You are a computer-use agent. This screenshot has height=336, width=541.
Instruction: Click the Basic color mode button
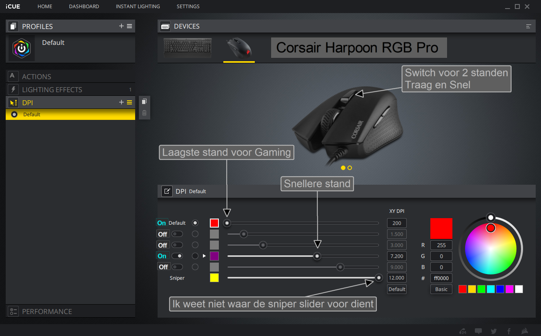coord(441,289)
